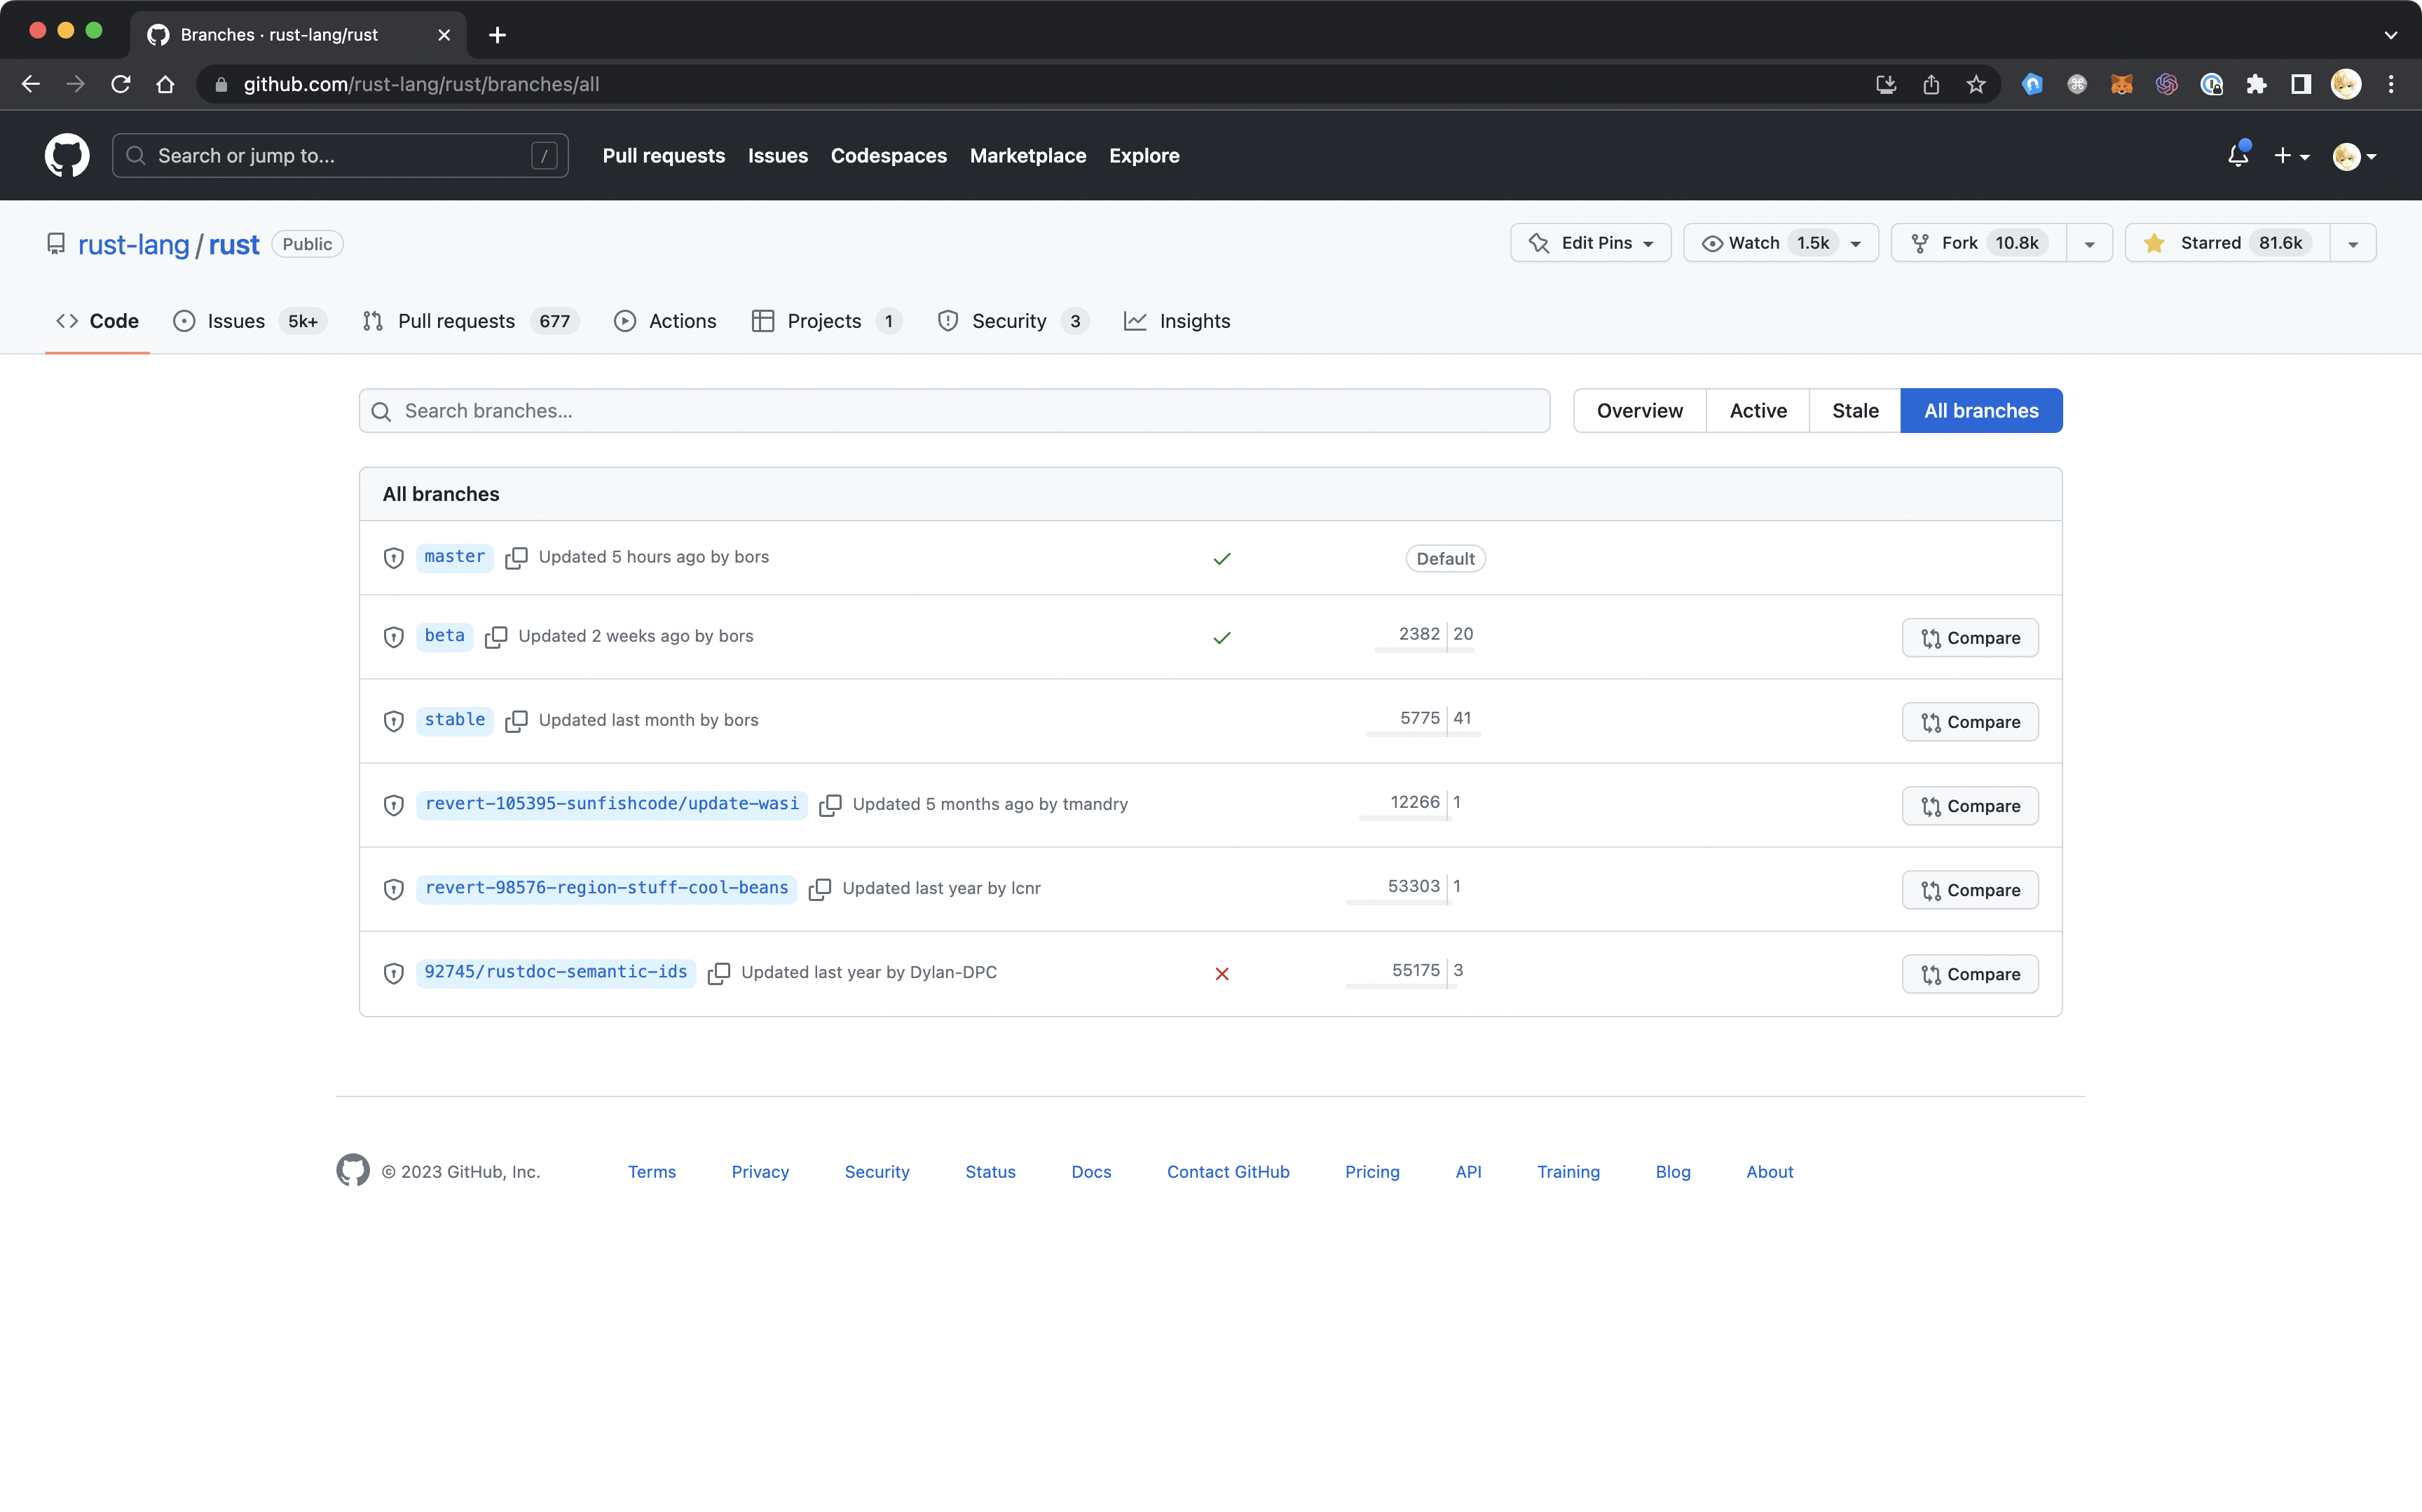Open the repository Pull requests tab
Screen dimensions: 2422x1512
[x=470, y=321]
